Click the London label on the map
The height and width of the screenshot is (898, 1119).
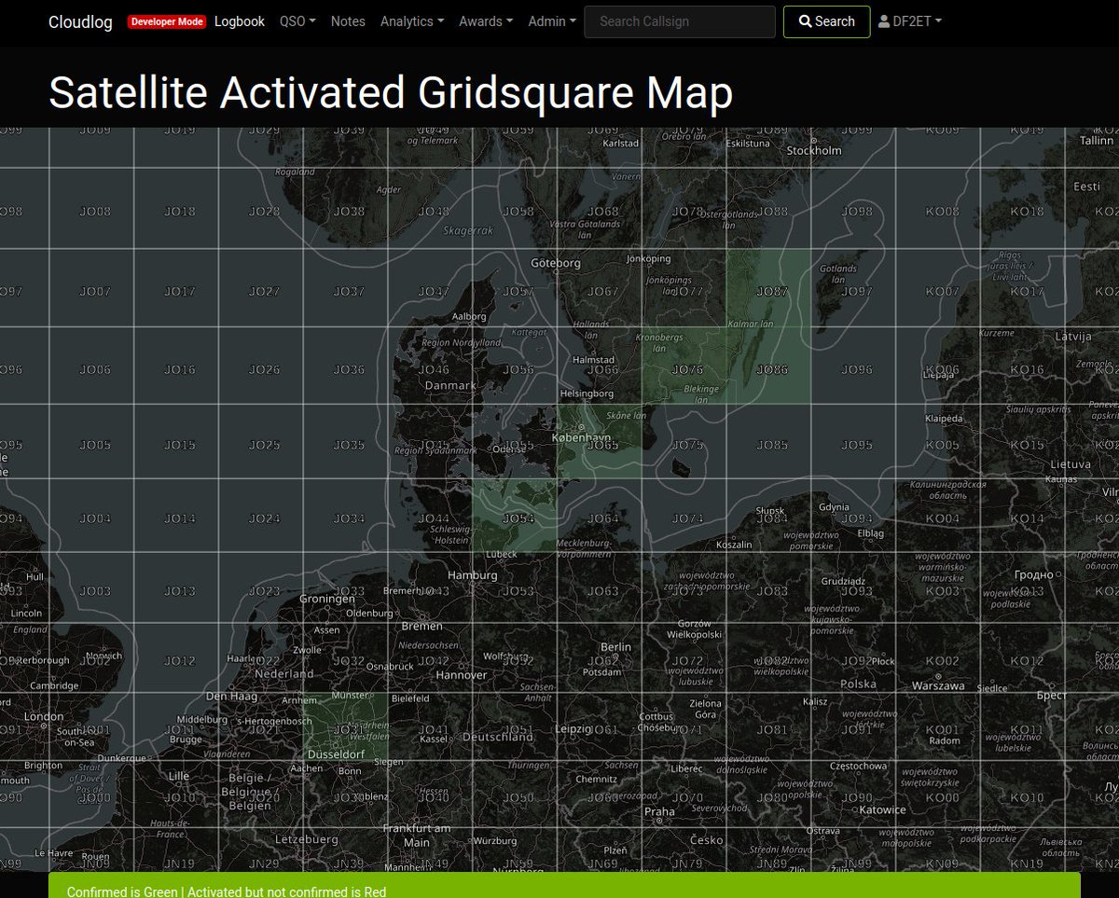44,716
